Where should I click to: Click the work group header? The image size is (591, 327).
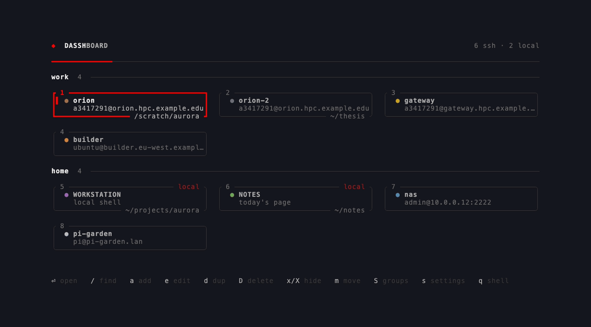coord(60,77)
